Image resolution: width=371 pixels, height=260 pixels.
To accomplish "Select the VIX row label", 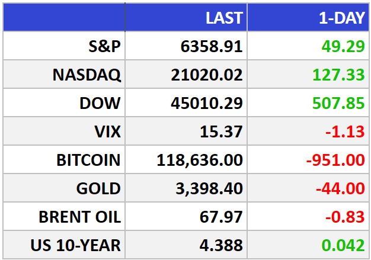I will 107,131.
